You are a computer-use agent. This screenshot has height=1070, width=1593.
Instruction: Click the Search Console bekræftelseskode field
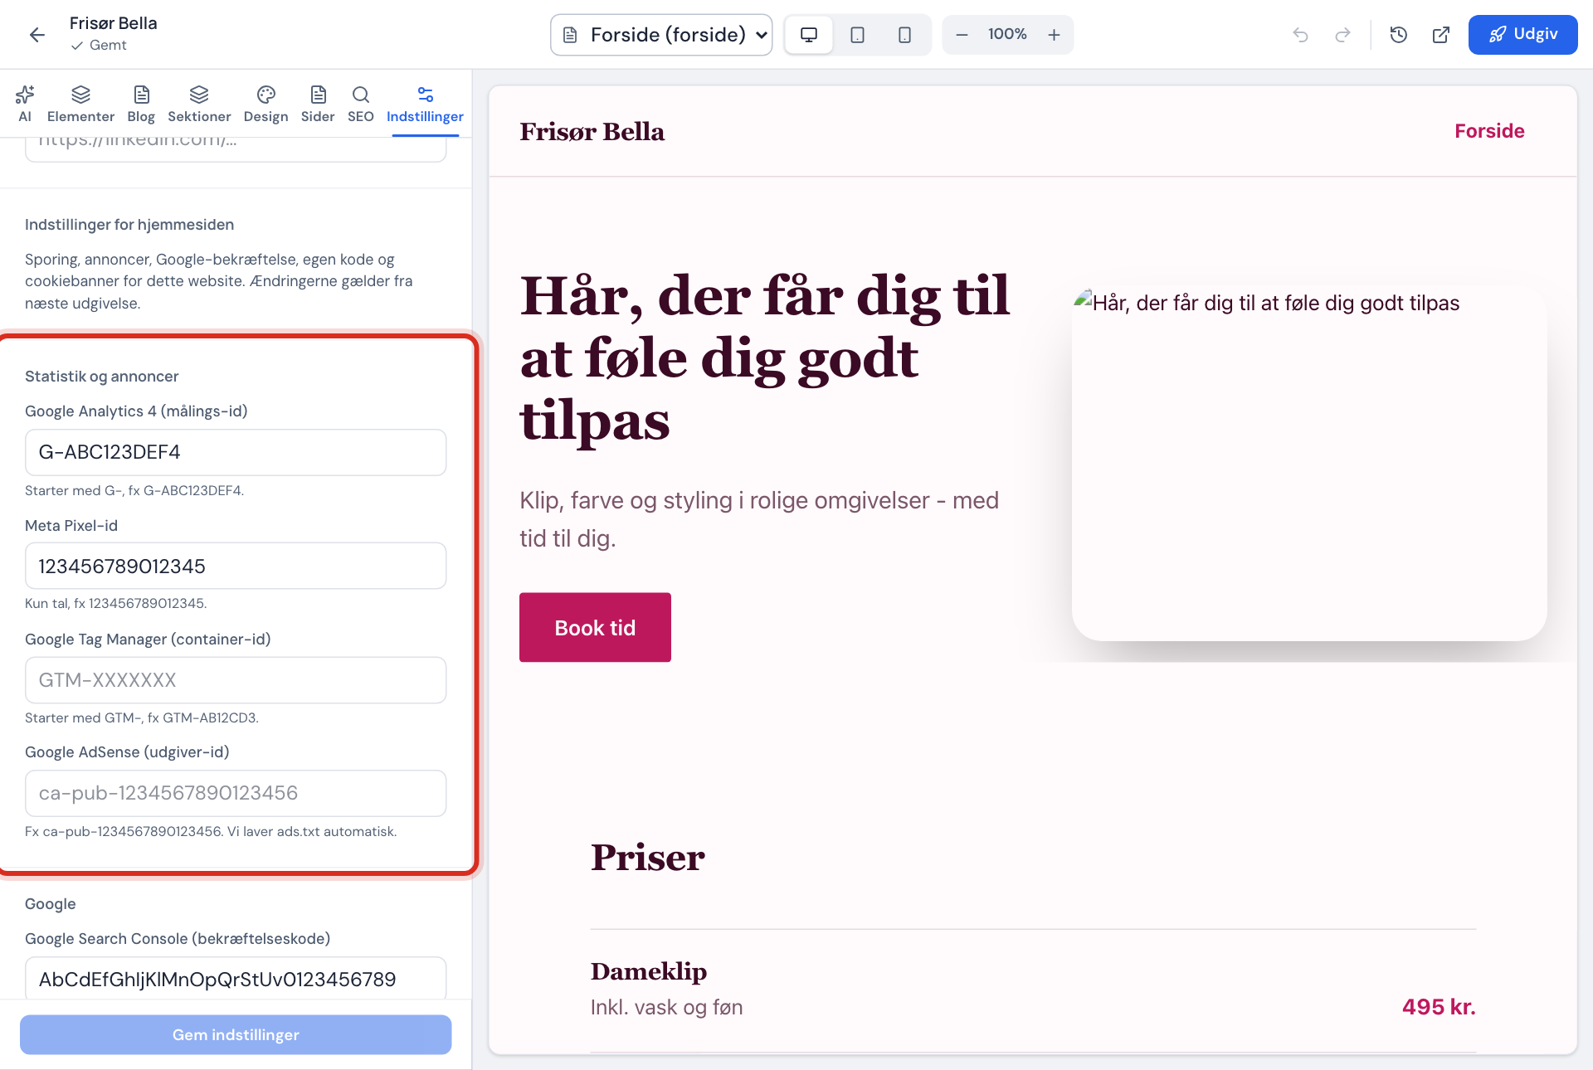pyautogui.click(x=236, y=979)
